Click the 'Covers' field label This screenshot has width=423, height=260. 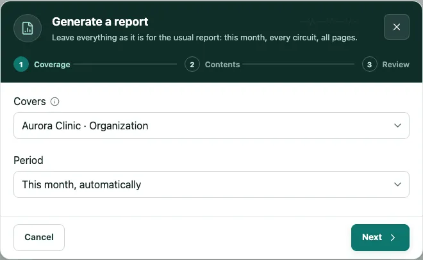point(29,102)
